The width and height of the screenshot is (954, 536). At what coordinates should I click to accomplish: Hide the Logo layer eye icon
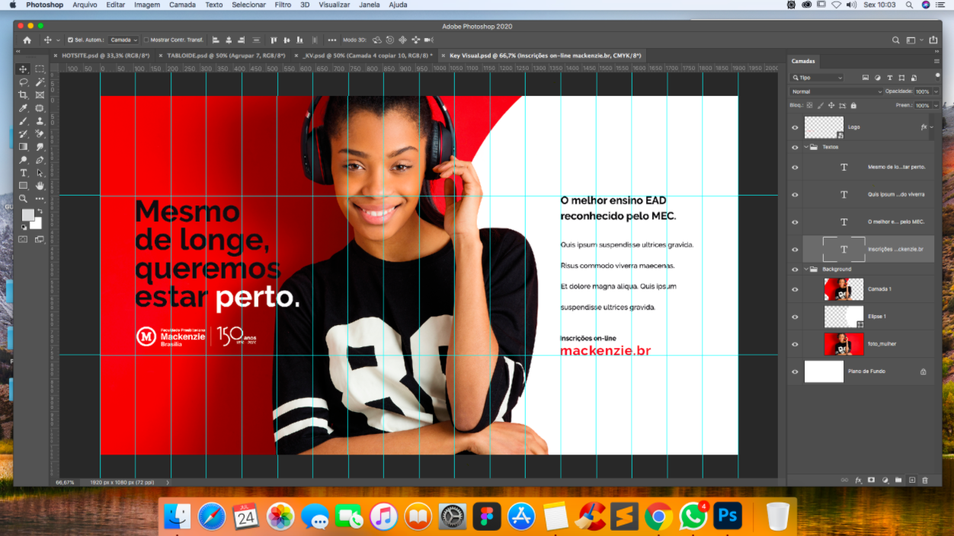tap(795, 128)
